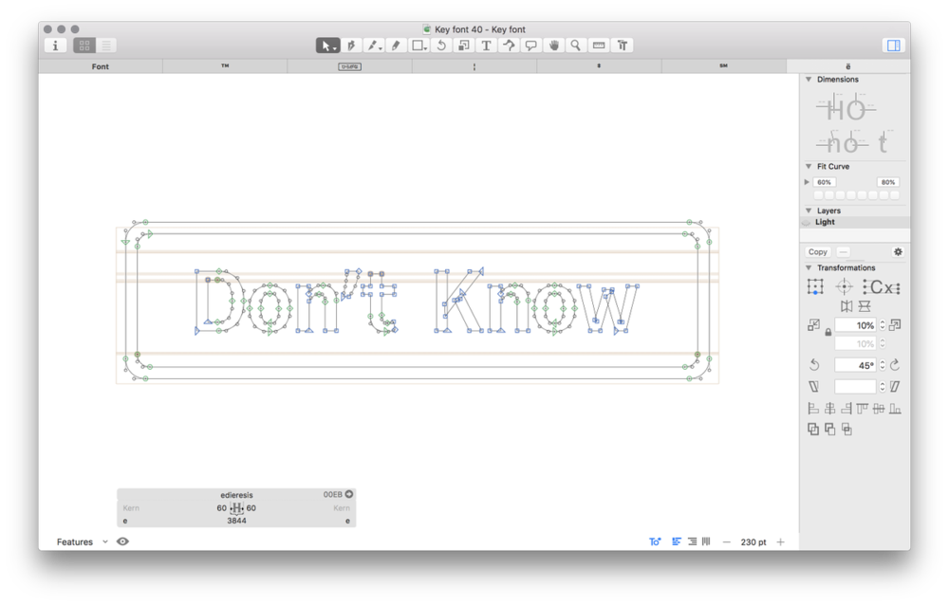Open the layers gear menu
The width and height of the screenshot is (949, 605).
(898, 252)
